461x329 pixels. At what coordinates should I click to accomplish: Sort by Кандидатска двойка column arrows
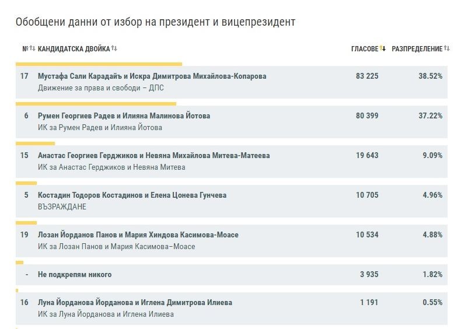click(114, 48)
